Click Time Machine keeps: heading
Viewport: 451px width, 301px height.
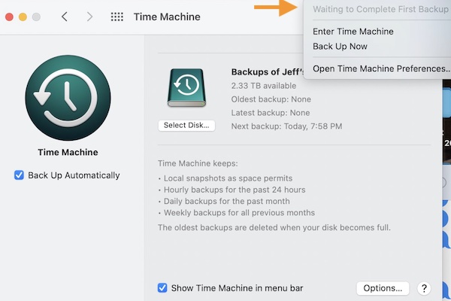pos(198,163)
